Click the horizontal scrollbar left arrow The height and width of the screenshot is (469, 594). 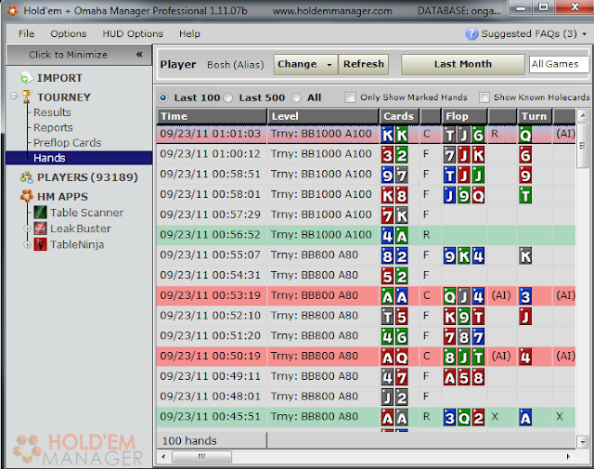163,457
